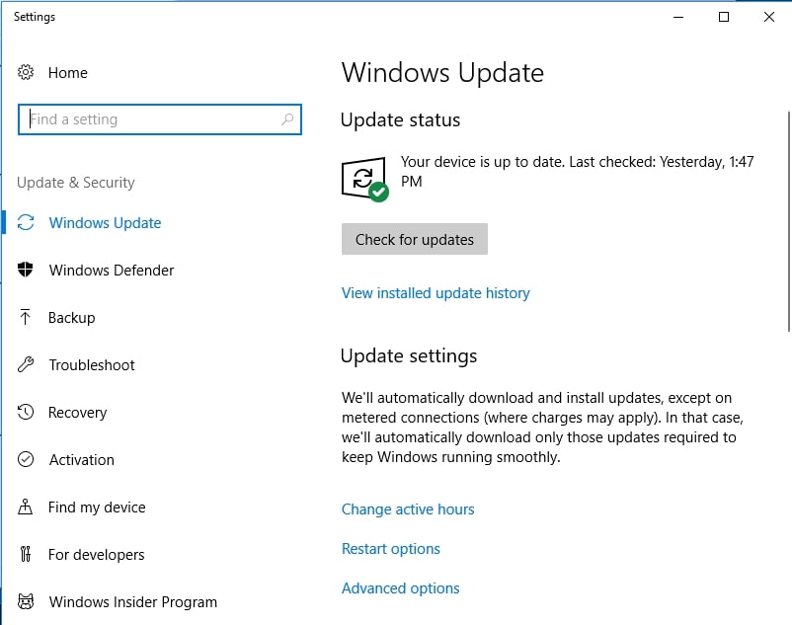Click the Windows Update page title
The width and height of the screenshot is (792, 625).
tap(442, 73)
